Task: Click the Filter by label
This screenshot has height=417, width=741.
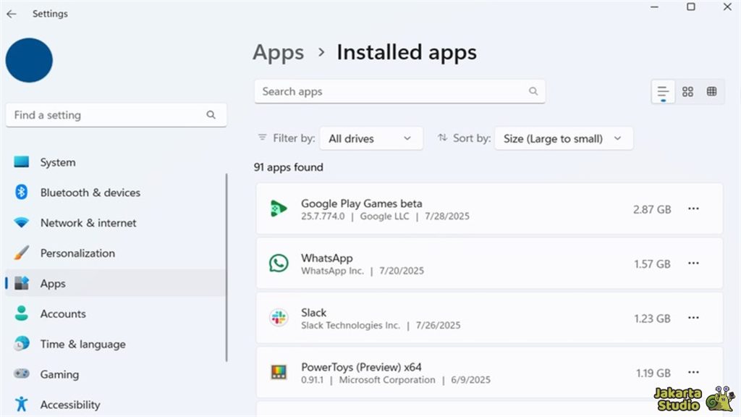Action: [294, 138]
